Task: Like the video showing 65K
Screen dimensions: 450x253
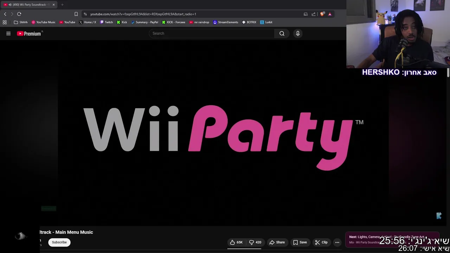Action: [x=237, y=242]
